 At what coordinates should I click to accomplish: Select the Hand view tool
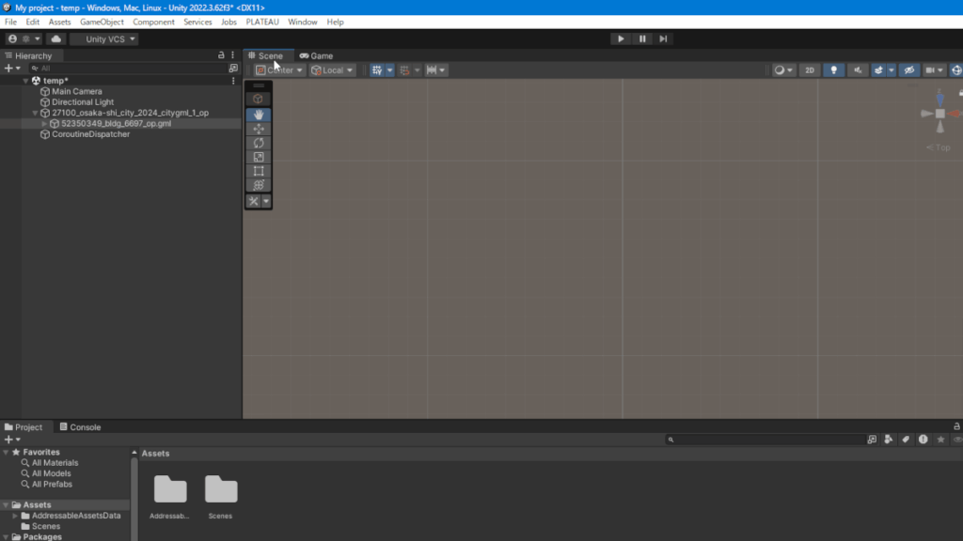[x=258, y=115]
